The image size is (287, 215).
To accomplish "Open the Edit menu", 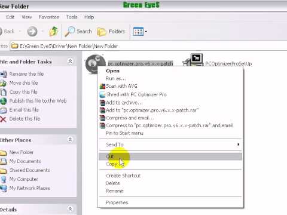I will click(x=10, y=17).
